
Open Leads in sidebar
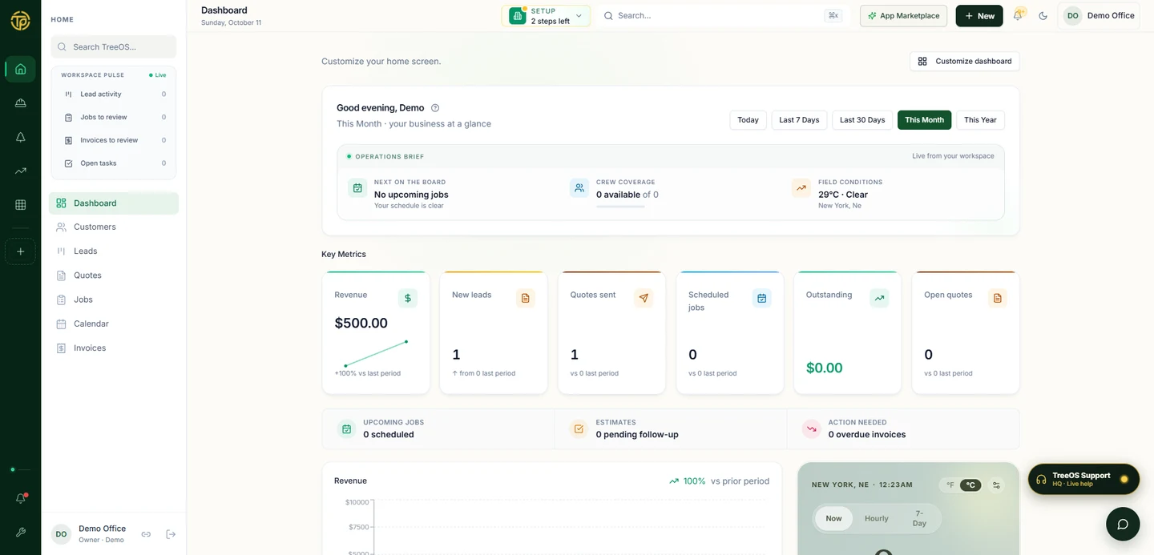click(114, 251)
